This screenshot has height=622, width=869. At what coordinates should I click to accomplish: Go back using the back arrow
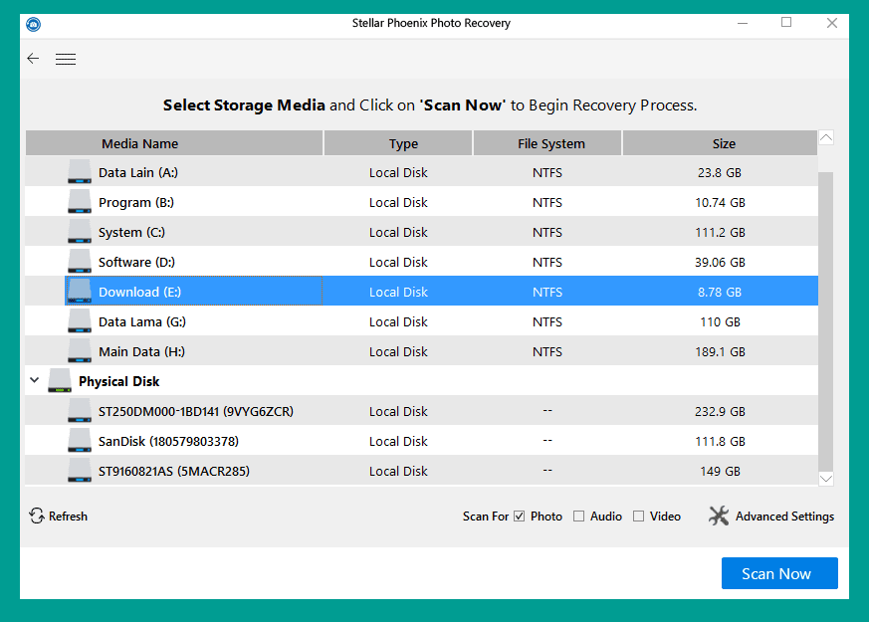click(x=33, y=58)
